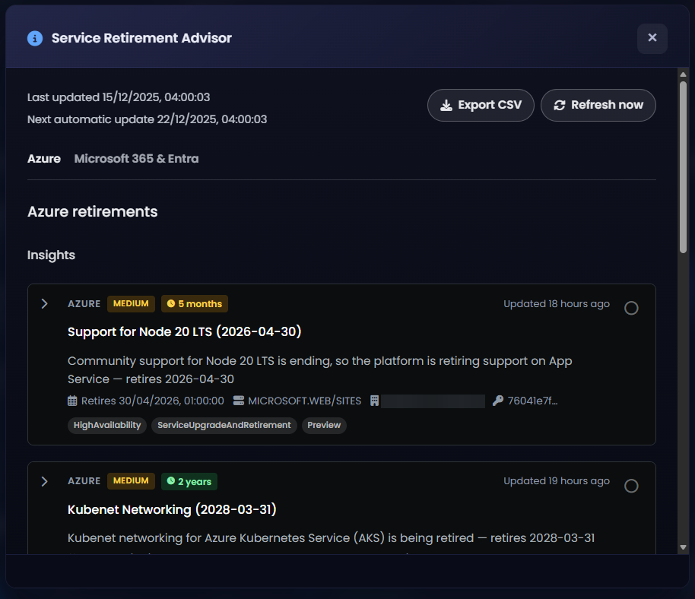Click the Retires 30/04/2026, 01:00:00 text
The height and width of the screenshot is (599, 695).
153,401
